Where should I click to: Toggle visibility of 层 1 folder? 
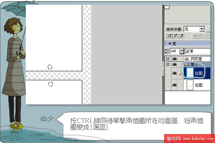coord(175,65)
